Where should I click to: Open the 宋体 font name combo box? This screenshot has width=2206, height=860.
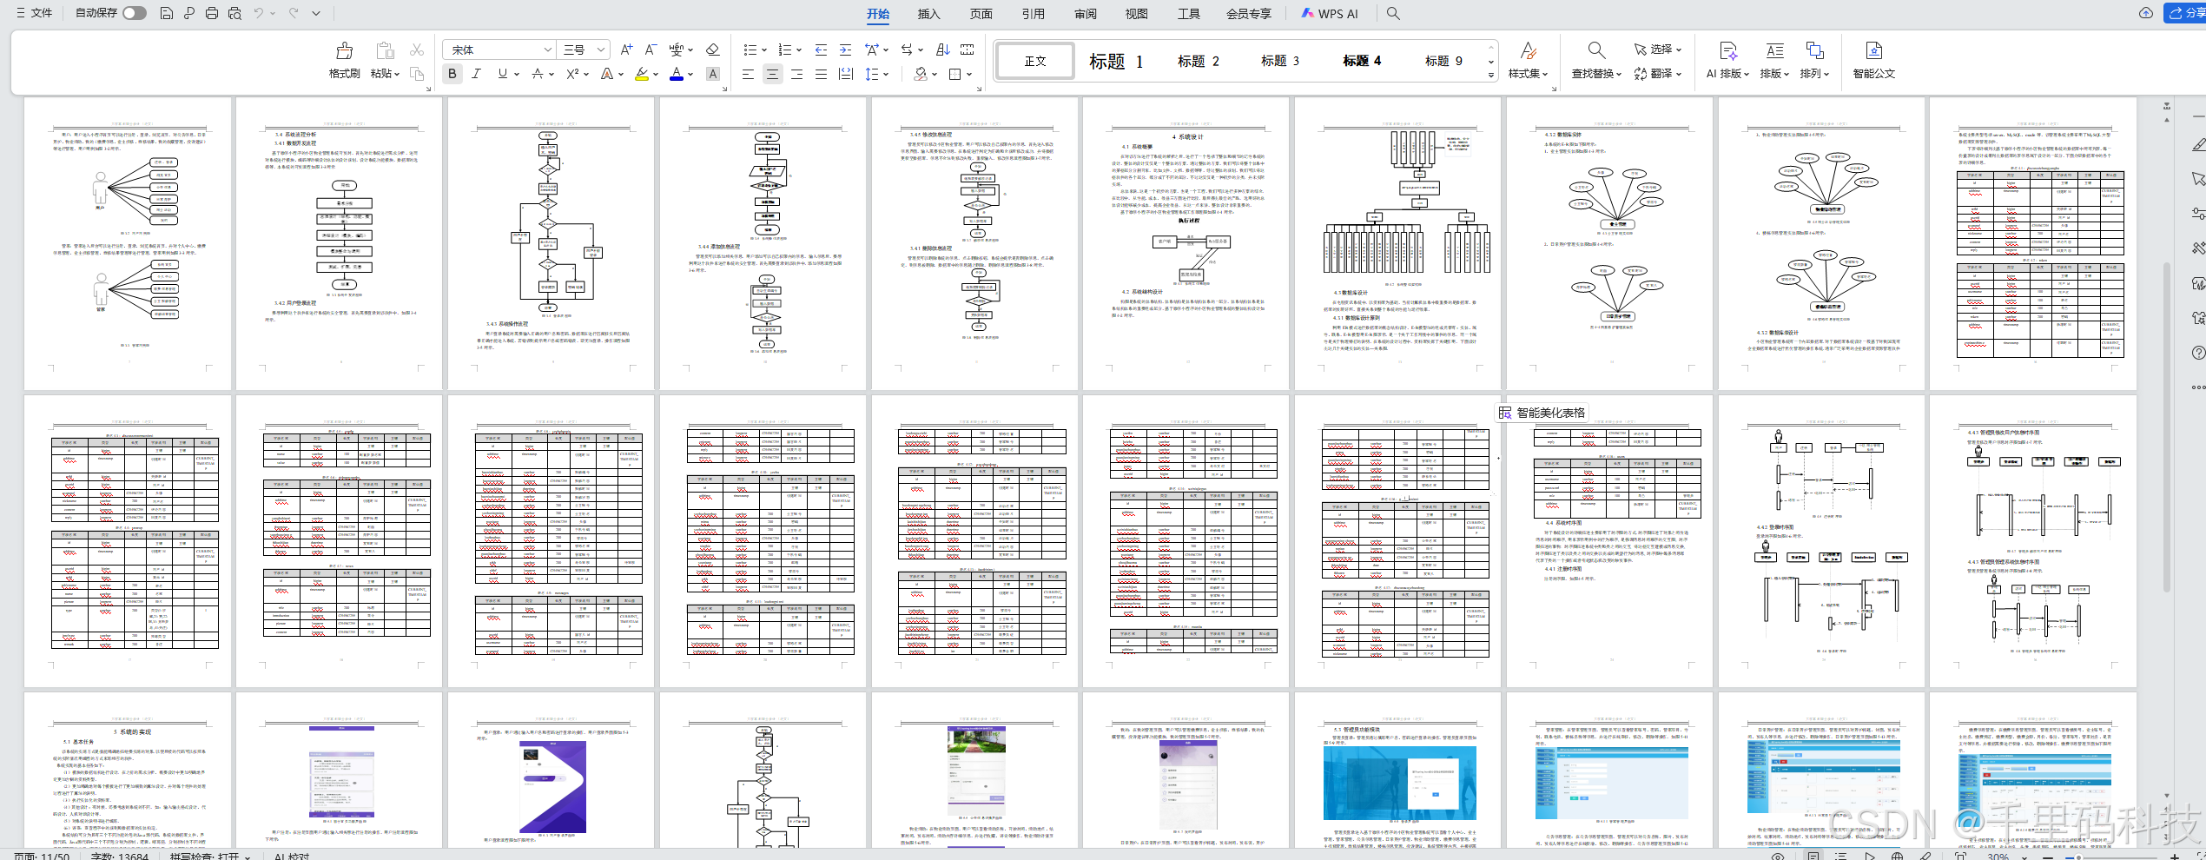click(x=499, y=50)
